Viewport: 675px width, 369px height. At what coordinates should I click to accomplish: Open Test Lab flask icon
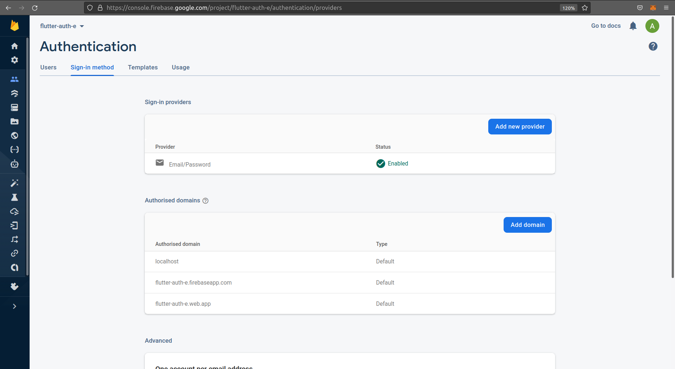coord(15,197)
